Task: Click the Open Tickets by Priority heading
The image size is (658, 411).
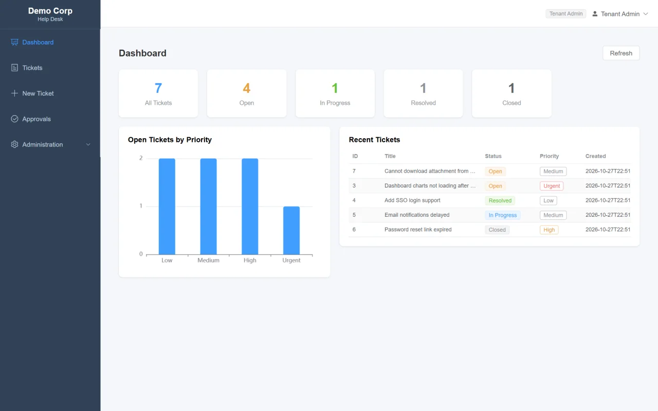Action: 170,140
